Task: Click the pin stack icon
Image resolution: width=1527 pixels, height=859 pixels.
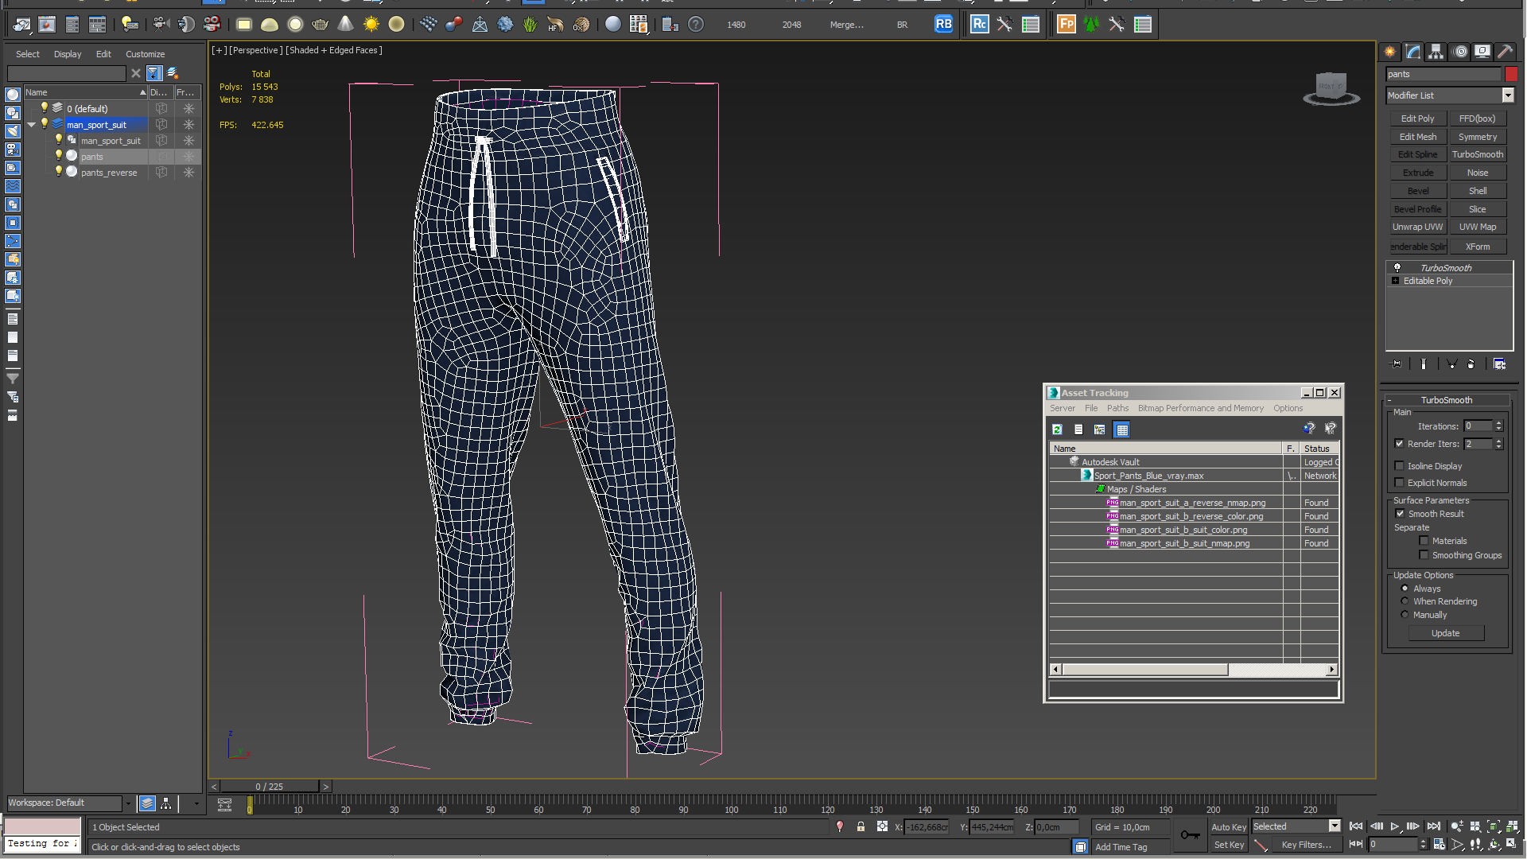Action: click(x=1396, y=364)
